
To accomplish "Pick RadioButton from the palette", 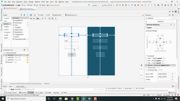I will (x=19, y=32).
